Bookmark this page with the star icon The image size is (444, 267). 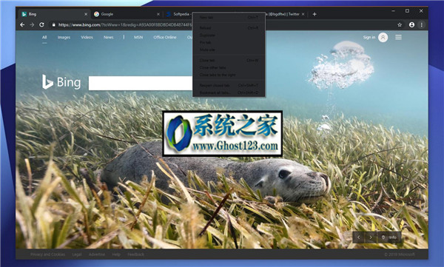(x=400, y=25)
